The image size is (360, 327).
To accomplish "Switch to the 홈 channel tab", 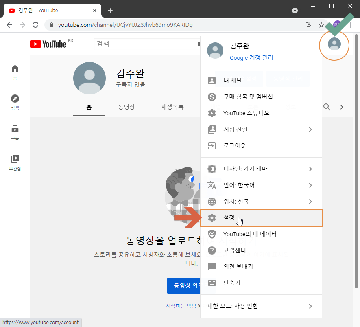I will click(89, 107).
